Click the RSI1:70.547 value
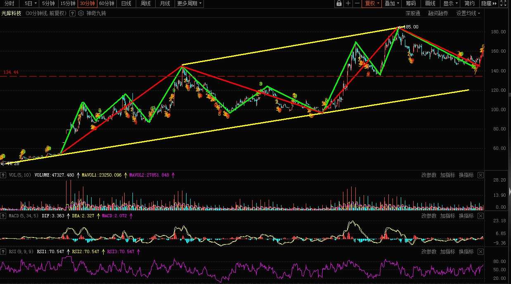This screenshot has width=511, height=284. pyautogui.click(x=50, y=251)
